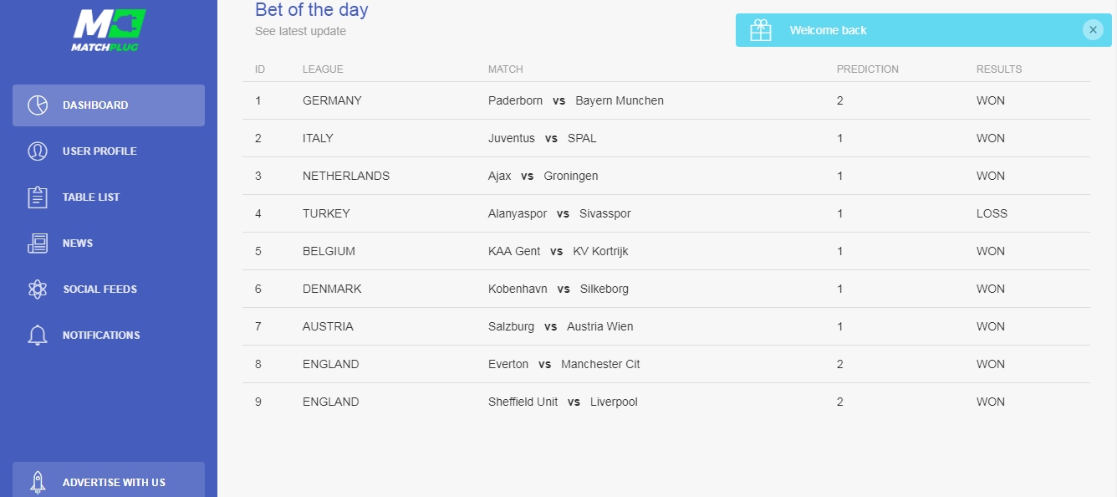Select the Paderborn vs Bayern Munchen row
The image size is (1117, 497).
pyautogui.click(x=666, y=100)
